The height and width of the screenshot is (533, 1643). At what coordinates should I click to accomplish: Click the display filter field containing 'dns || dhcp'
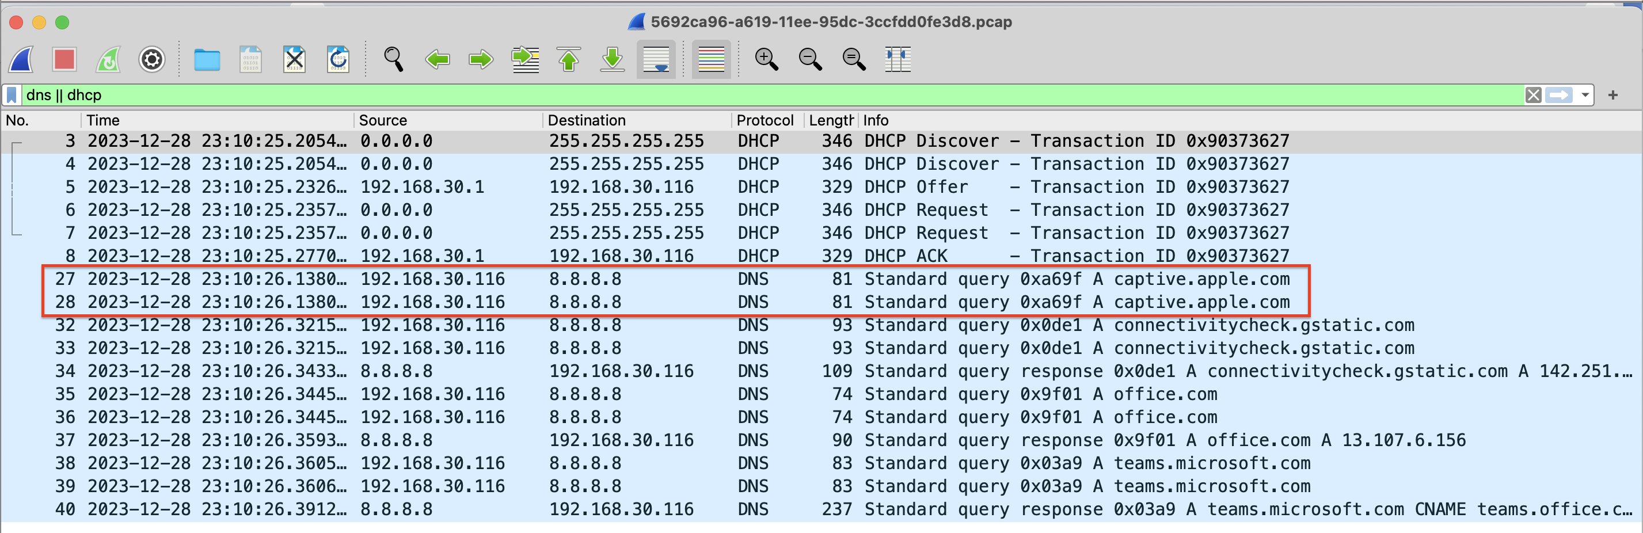click(x=772, y=95)
